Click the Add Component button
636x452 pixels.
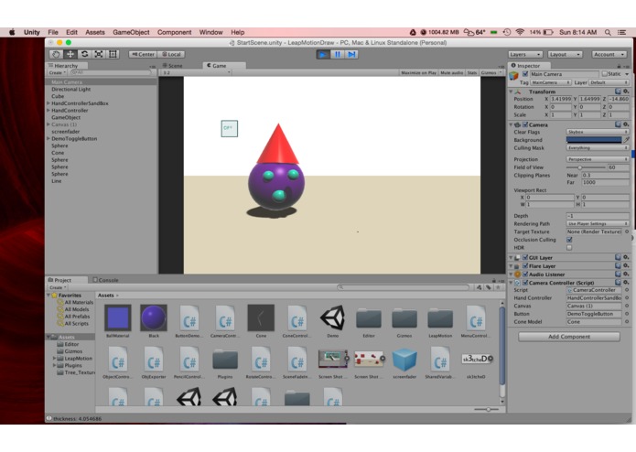point(569,337)
